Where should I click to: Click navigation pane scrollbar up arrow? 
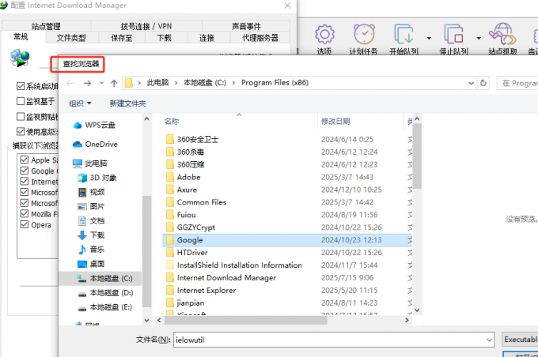click(x=147, y=119)
